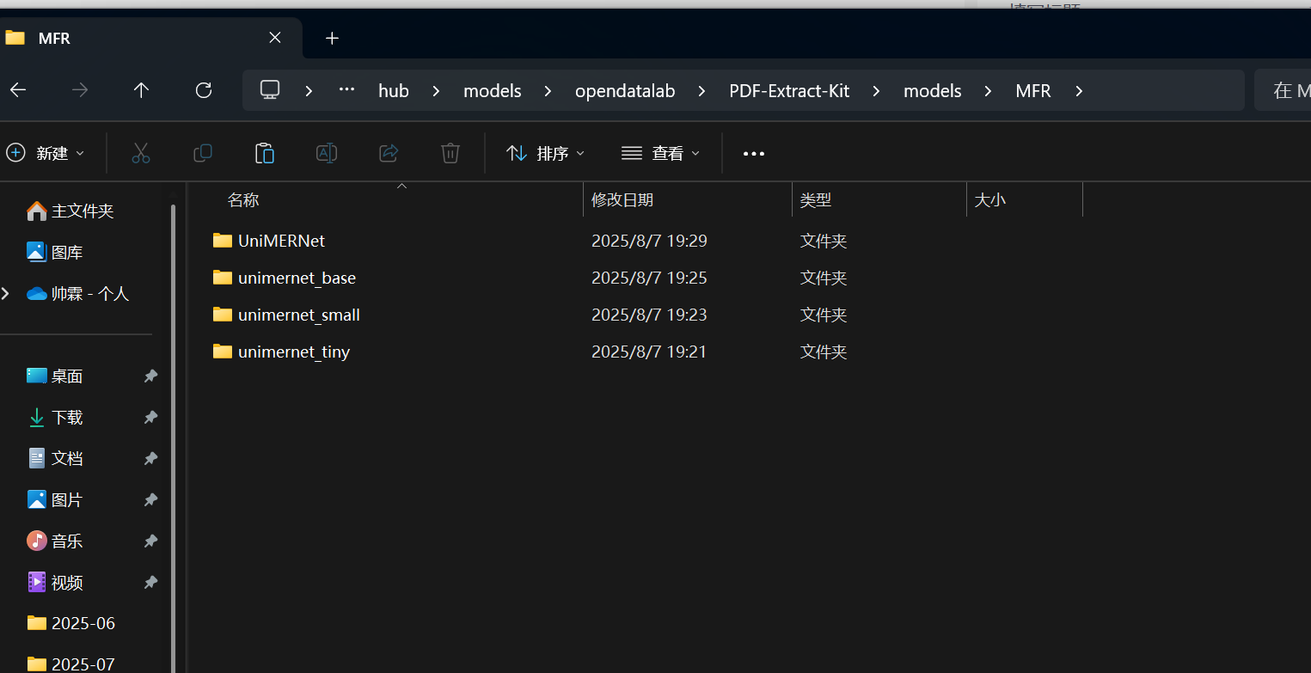Image resolution: width=1311 pixels, height=673 pixels.
Task: Open the 新建 new item menu
Action: (46, 153)
